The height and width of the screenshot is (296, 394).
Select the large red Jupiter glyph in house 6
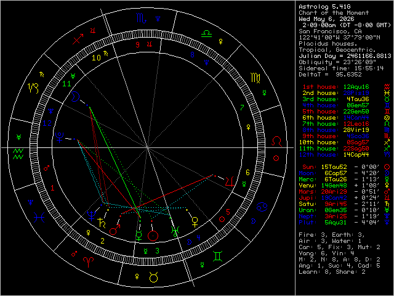click(230, 181)
